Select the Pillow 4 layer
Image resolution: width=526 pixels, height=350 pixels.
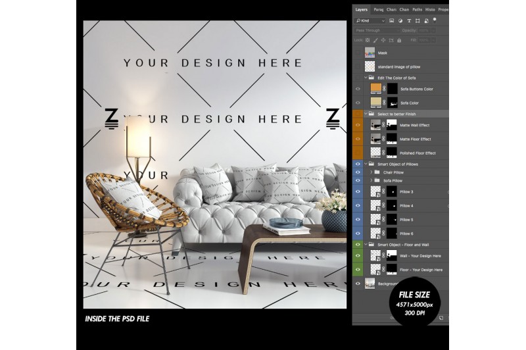(406, 206)
